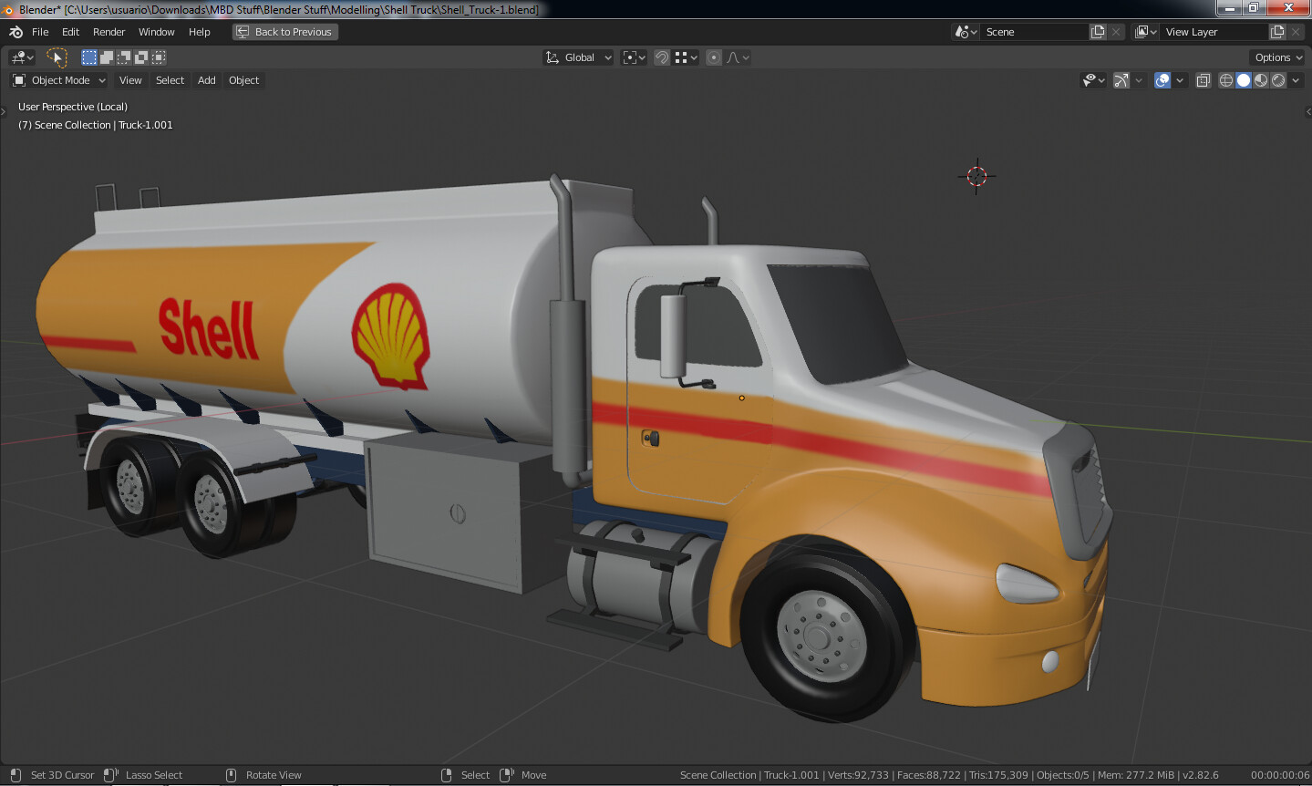The height and width of the screenshot is (786, 1312).
Task: Toggle X-Ray view icon
Action: [1204, 80]
